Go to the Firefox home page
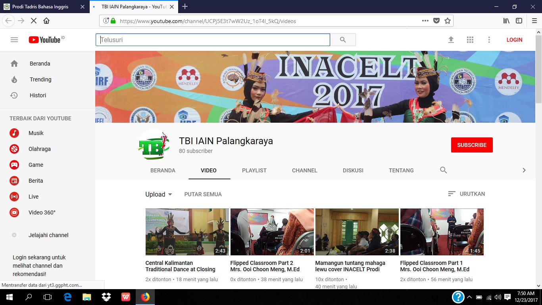Screen dimensions: 542x305 46,21
